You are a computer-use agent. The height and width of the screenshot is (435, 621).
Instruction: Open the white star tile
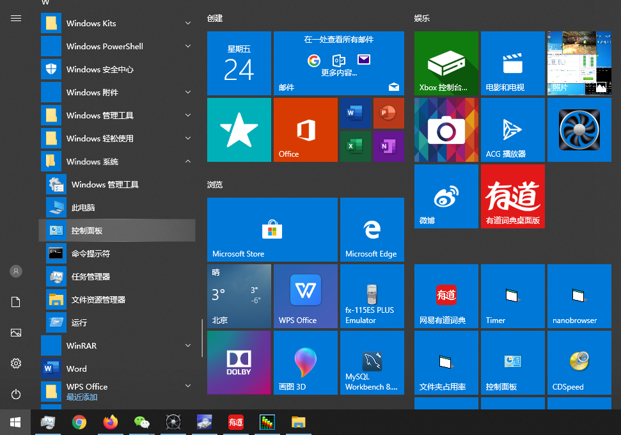(x=239, y=130)
